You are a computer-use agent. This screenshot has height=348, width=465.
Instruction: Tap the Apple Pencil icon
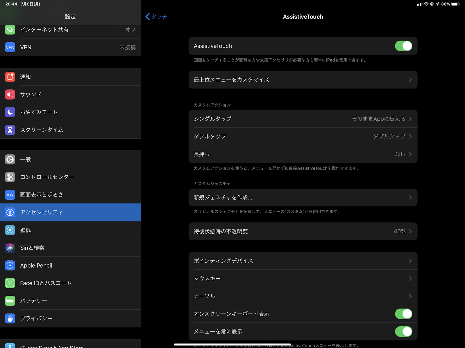pos(10,266)
